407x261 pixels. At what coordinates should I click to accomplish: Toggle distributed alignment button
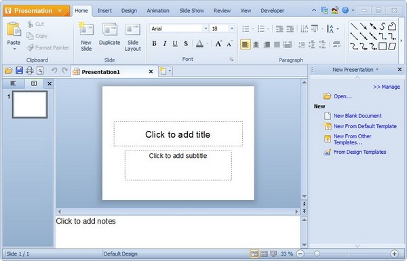(288, 45)
